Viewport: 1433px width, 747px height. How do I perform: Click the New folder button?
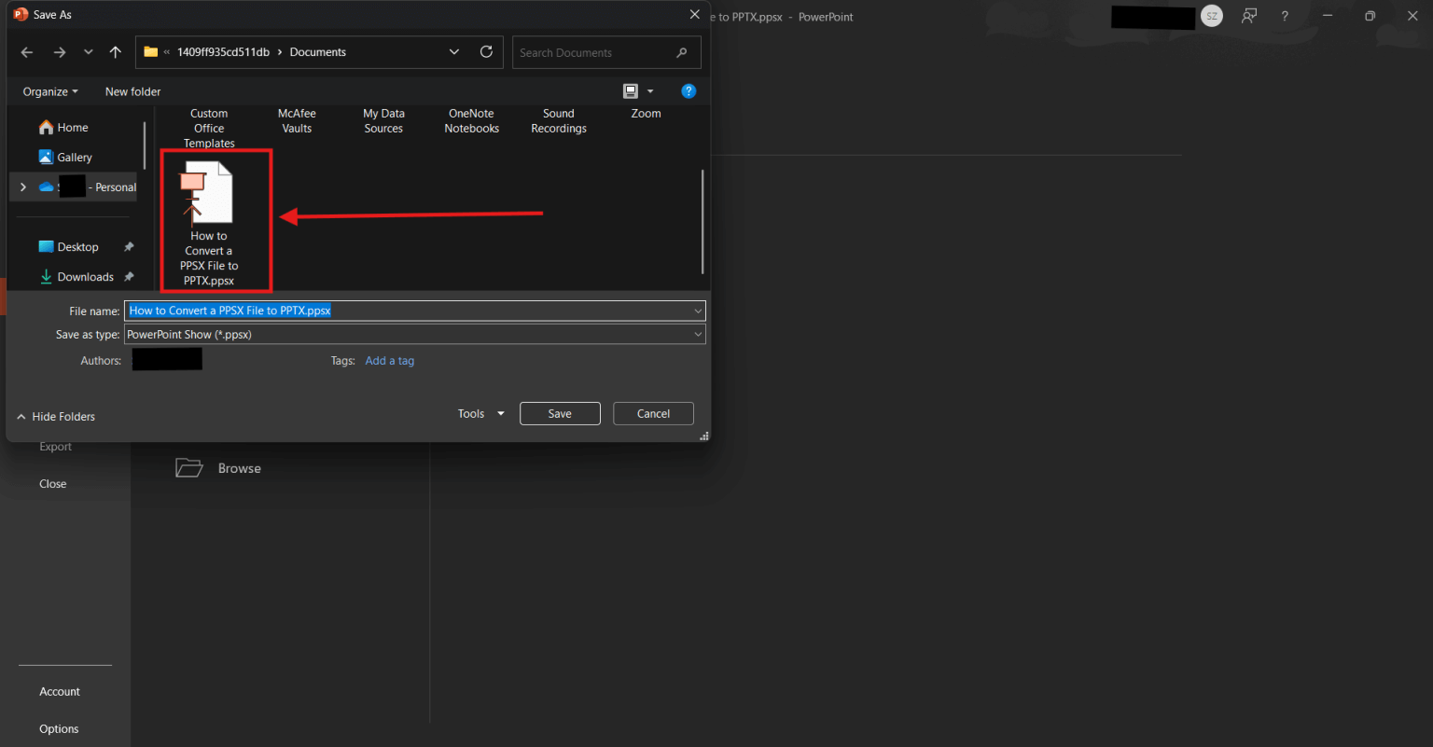[x=132, y=91]
